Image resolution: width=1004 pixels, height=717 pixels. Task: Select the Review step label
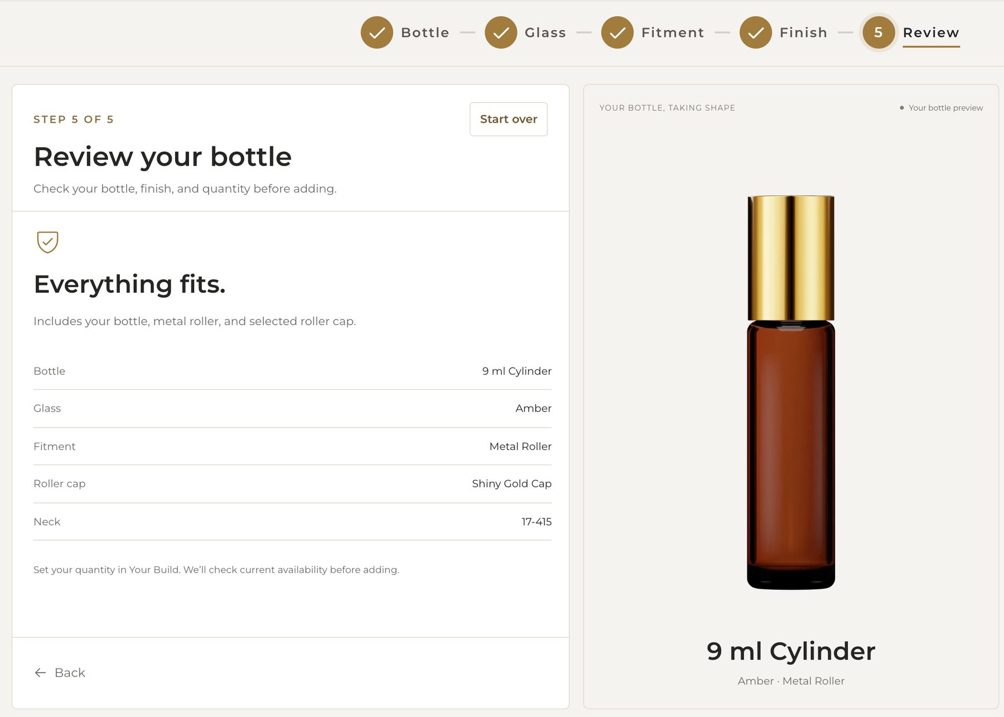(931, 32)
